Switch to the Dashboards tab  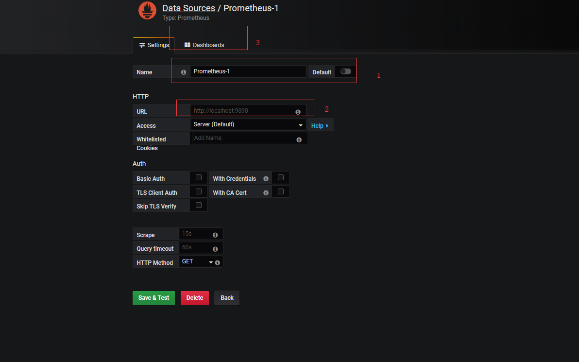click(x=204, y=45)
